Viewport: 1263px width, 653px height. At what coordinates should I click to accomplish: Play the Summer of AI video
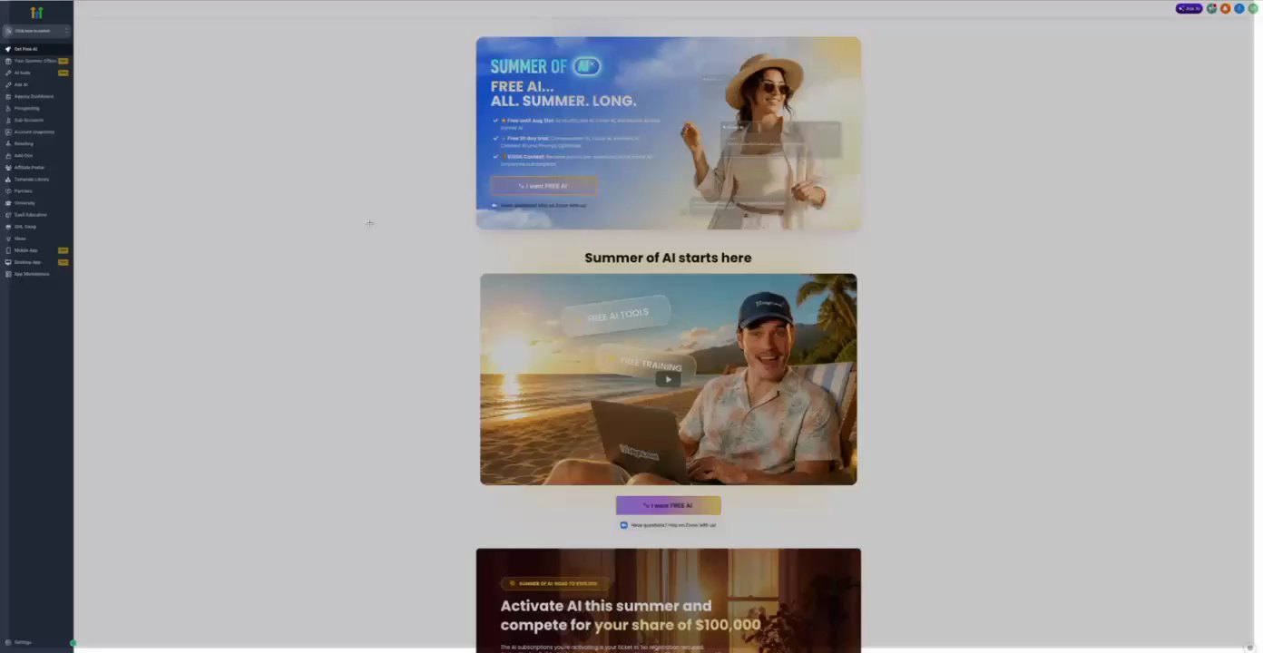tap(668, 379)
